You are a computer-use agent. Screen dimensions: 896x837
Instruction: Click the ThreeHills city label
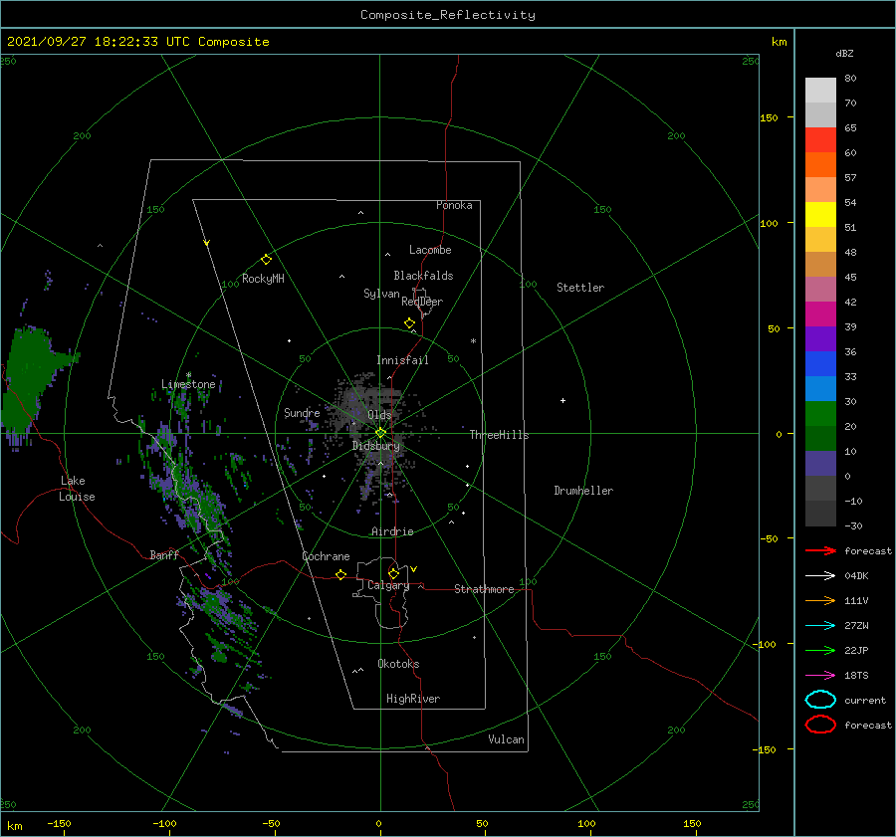[499, 435]
